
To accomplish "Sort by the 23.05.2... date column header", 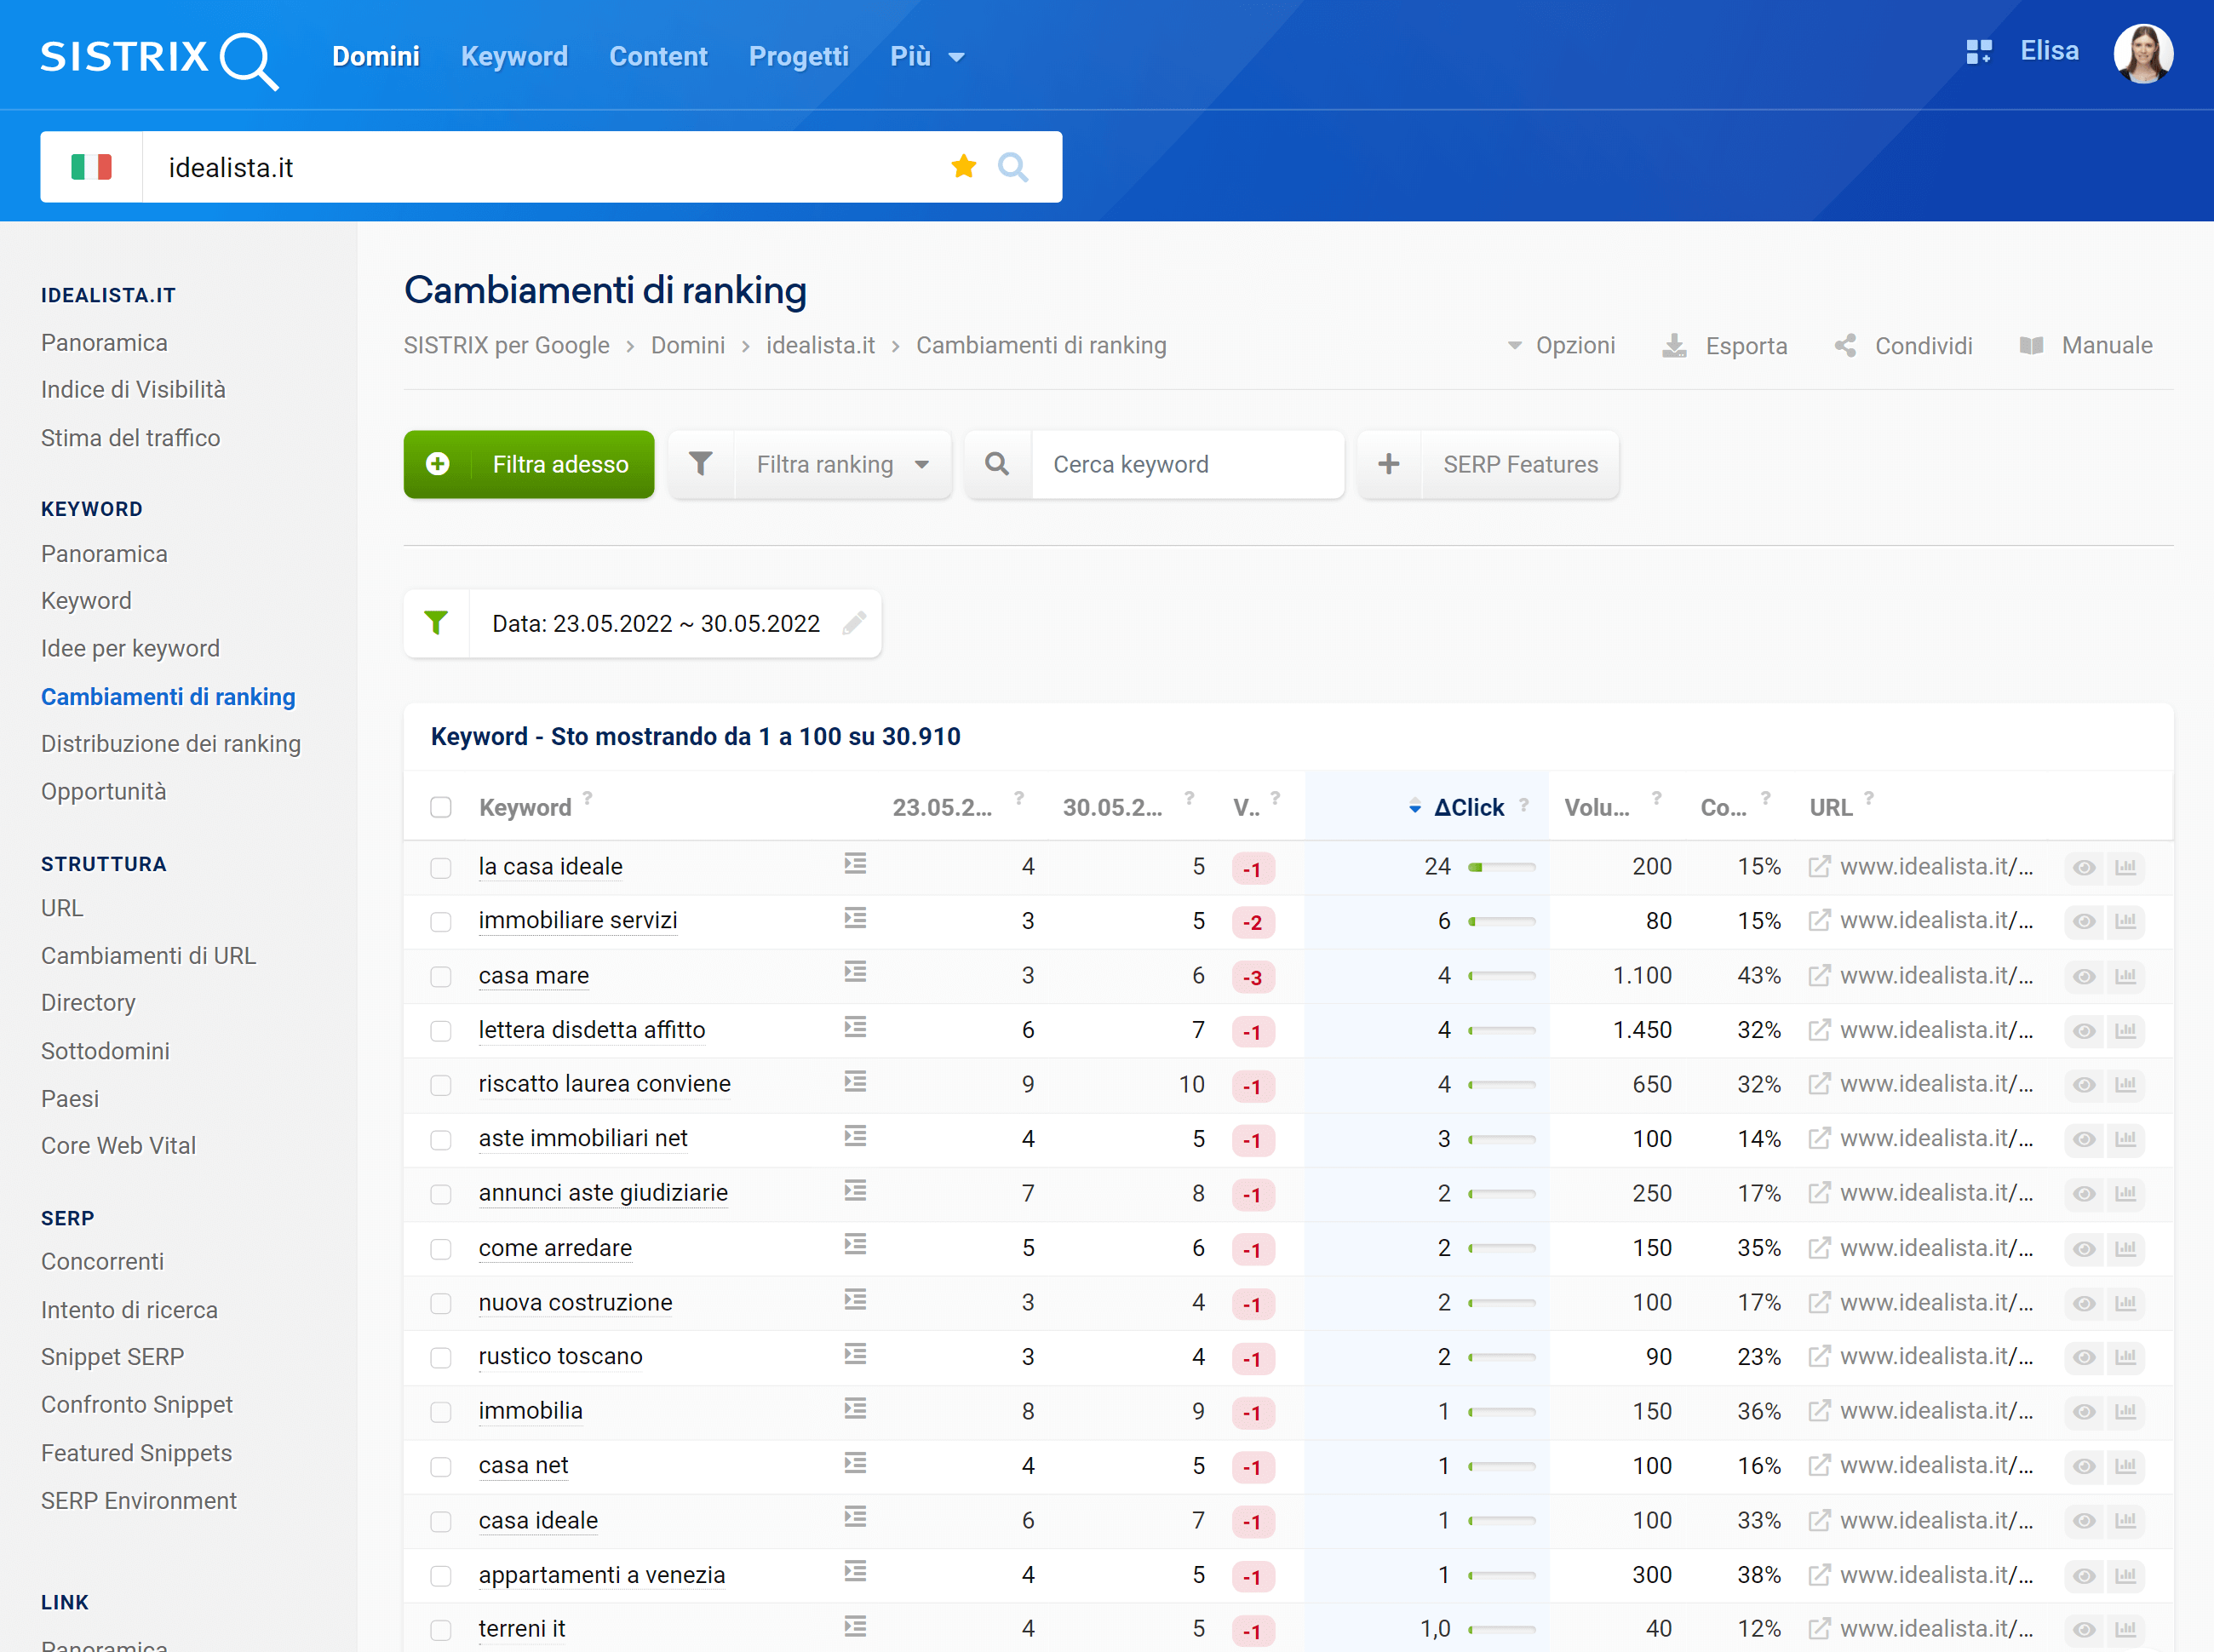I will point(942,808).
